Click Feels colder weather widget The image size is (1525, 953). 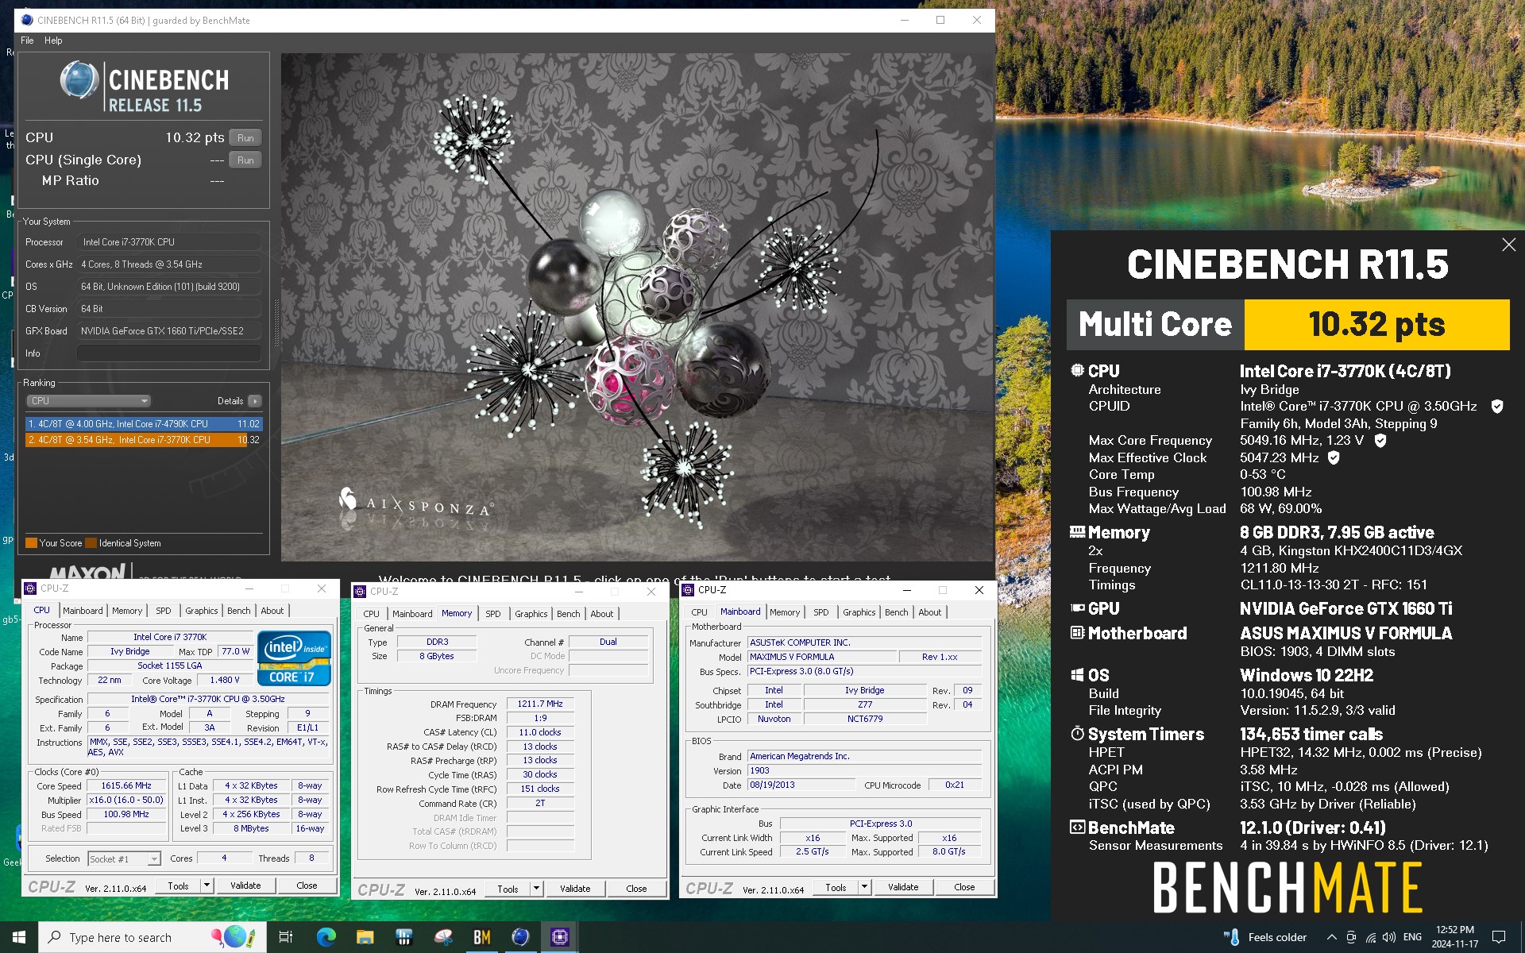click(x=1265, y=937)
